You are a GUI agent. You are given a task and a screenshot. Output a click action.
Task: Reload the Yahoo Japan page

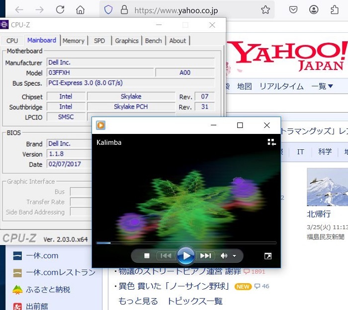click(x=60, y=10)
